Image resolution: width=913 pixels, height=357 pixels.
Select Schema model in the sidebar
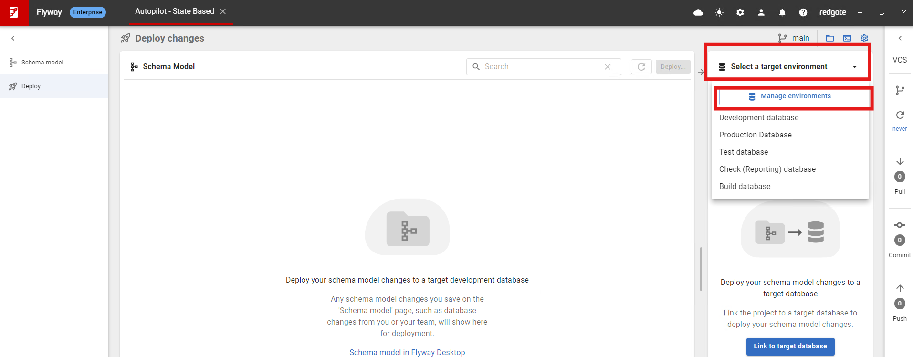tap(42, 63)
